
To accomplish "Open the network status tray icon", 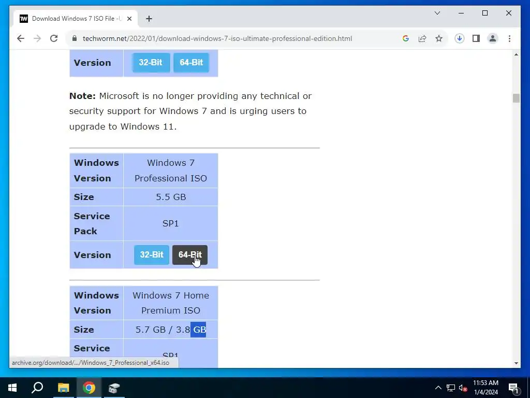I will tap(451, 388).
